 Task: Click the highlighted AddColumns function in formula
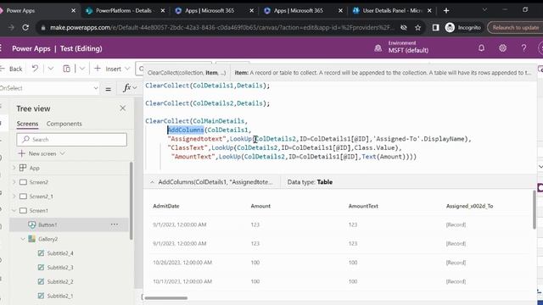(x=186, y=130)
